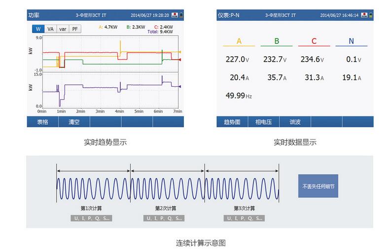
Task: Switch to the PF tab
Action: tap(74, 29)
